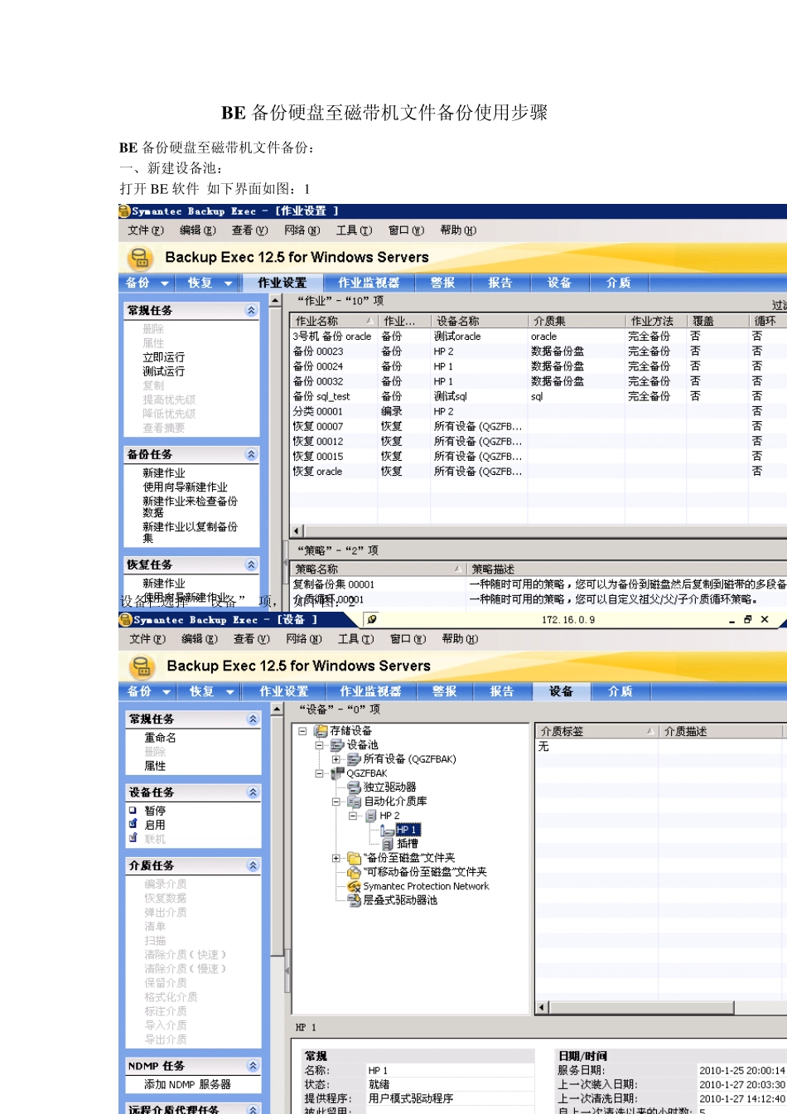Expand the “备份至磁盘”文件夹 node
Viewport: 787px width, 1114px height.
pyautogui.click(x=336, y=858)
